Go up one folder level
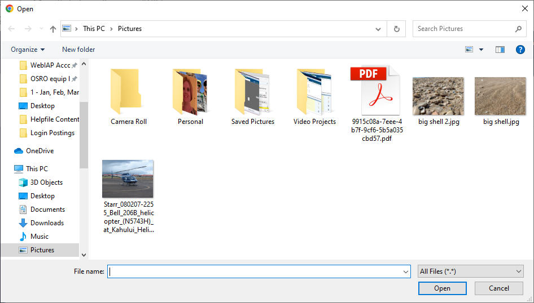Image resolution: width=534 pixels, height=303 pixels. pyautogui.click(x=53, y=29)
